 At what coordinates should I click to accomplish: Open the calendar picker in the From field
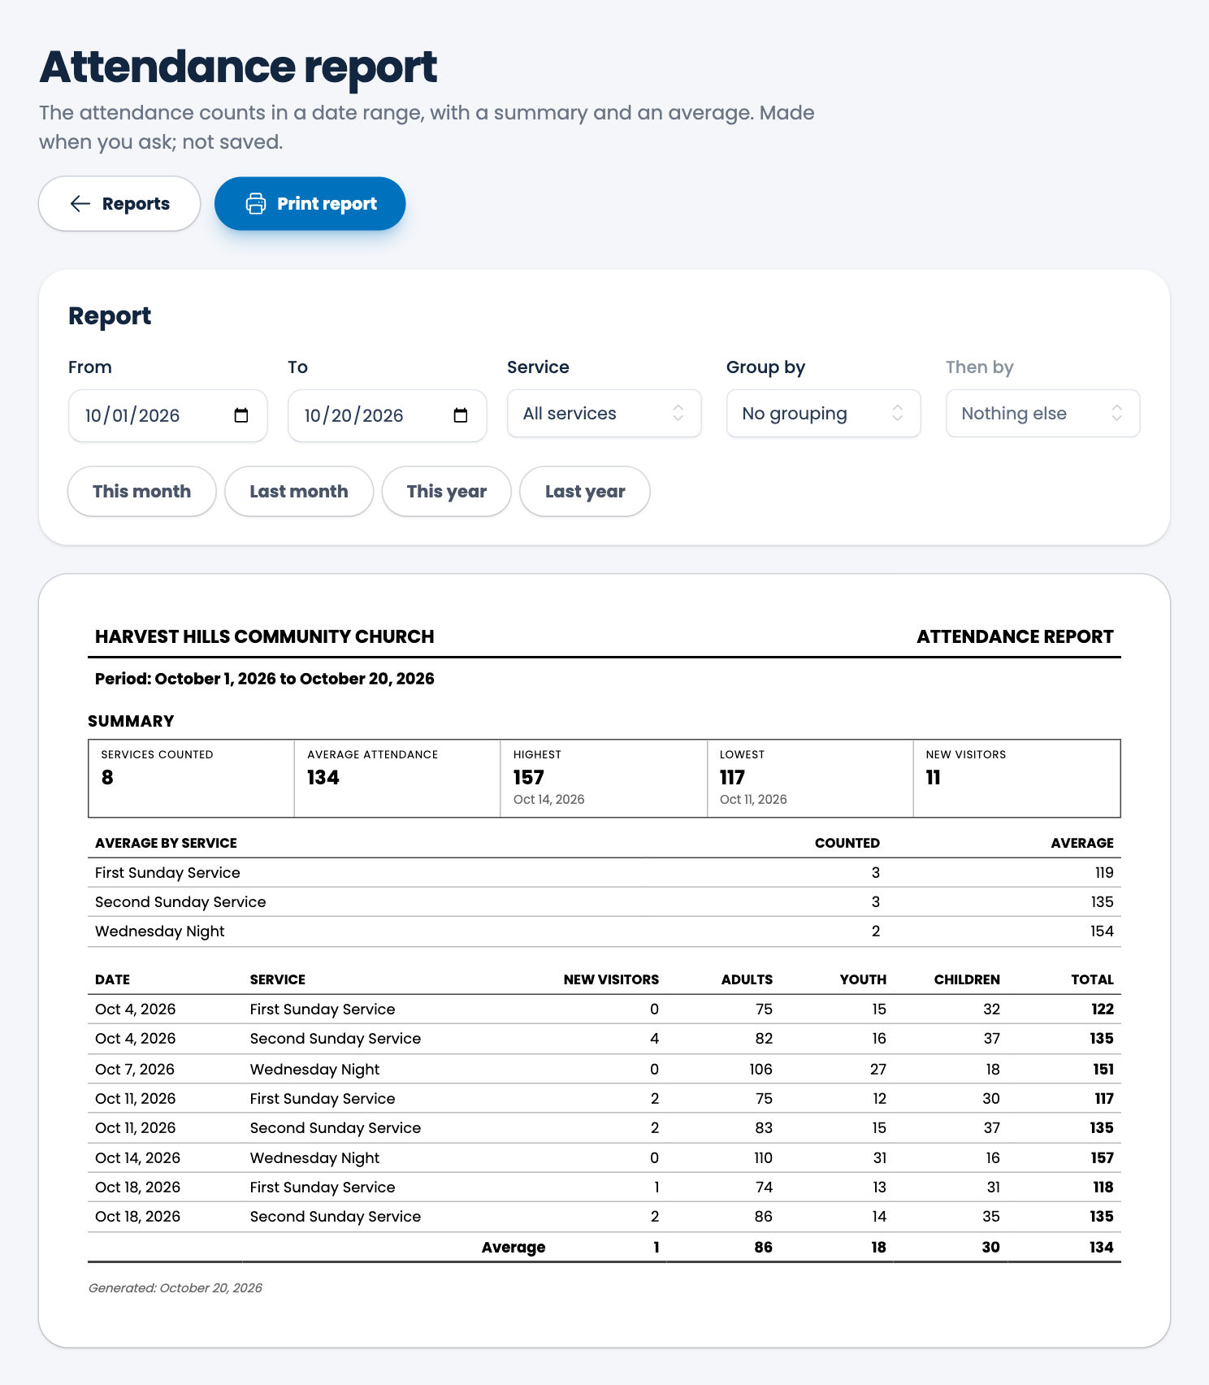coord(241,415)
